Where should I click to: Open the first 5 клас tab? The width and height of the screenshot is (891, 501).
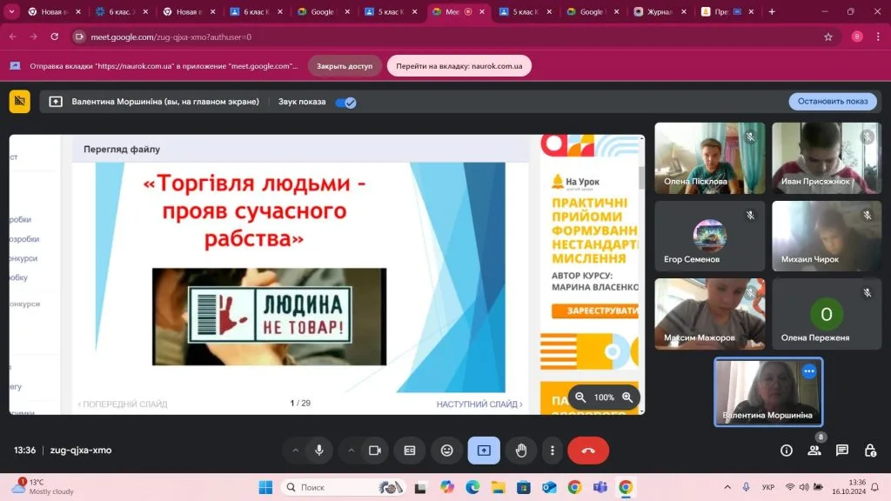coord(391,11)
